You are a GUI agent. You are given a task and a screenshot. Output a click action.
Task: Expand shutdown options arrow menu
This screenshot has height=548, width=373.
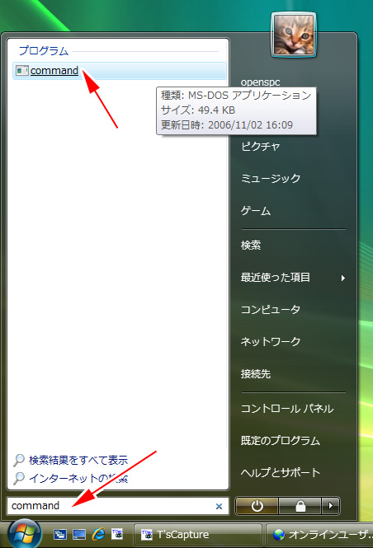[x=330, y=506]
